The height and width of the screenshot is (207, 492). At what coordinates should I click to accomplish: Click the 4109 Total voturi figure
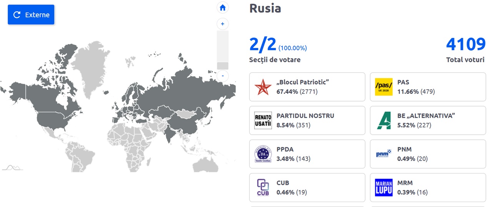pos(466,45)
